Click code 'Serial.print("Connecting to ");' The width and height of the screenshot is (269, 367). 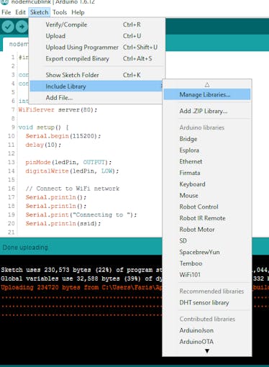pyautogui.click(x=81, y=214)
